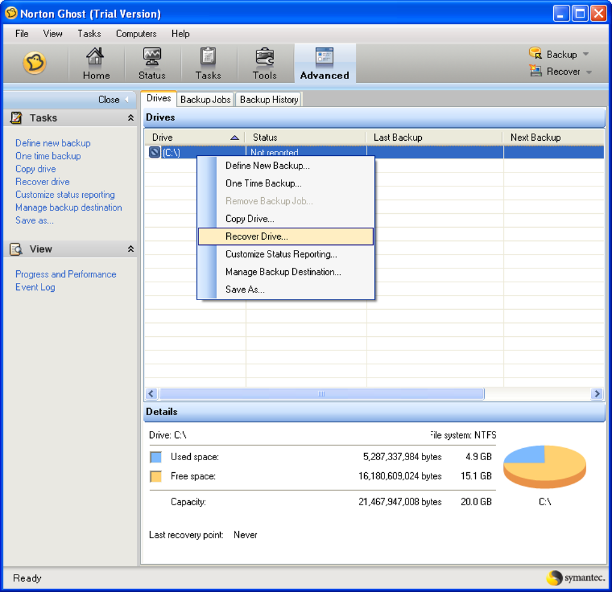Switch to the Backup History tab
Screen dimensions: 612x592
[269, 100]
